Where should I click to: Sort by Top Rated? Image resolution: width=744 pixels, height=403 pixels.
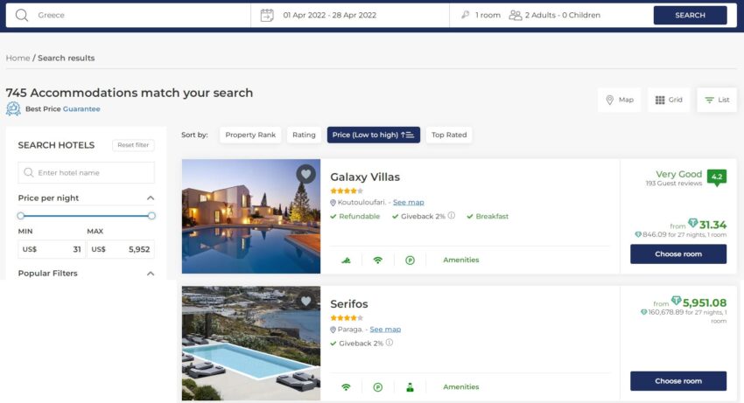point(449,135)
